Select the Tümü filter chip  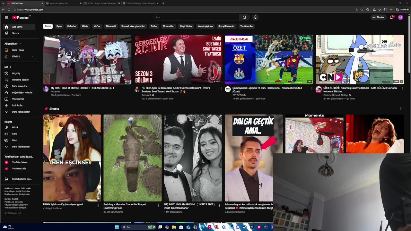click(x=48, y=26)
